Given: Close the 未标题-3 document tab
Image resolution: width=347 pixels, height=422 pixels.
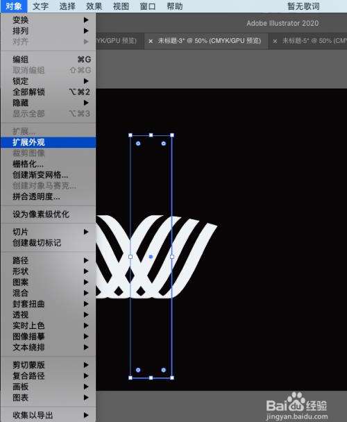Looking at the screenshot, I should pyautogui.click(x=151, y=41).
